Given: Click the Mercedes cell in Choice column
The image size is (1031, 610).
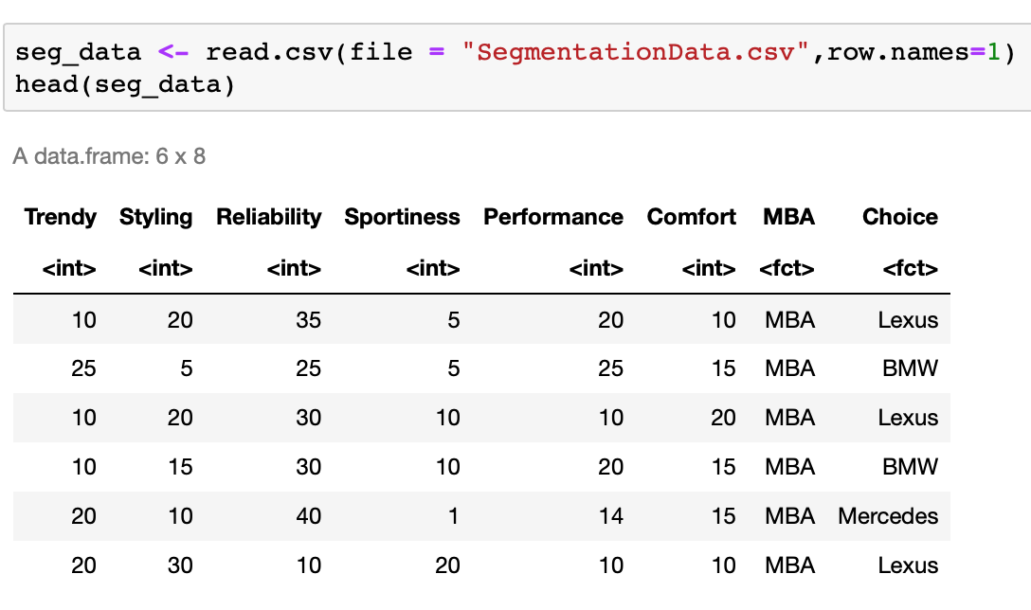Looking at the screenshot, I should coord(888,516).
